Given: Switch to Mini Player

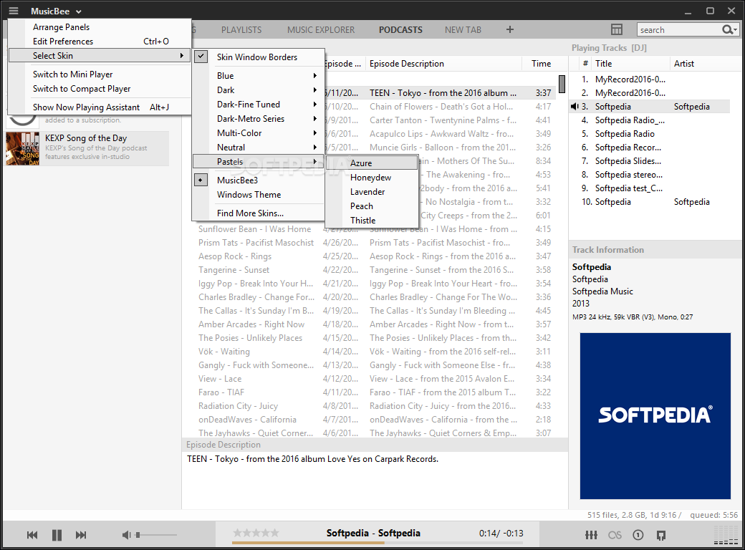Looking at the screenshot, I should (100, 74).
